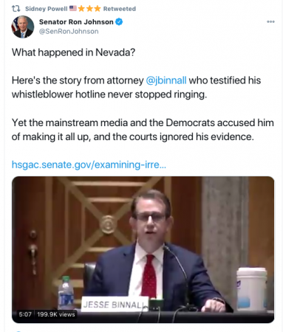Open Senator Ron Johnson's profile avatar
This screenshot has width=283, height=332.
23,27
